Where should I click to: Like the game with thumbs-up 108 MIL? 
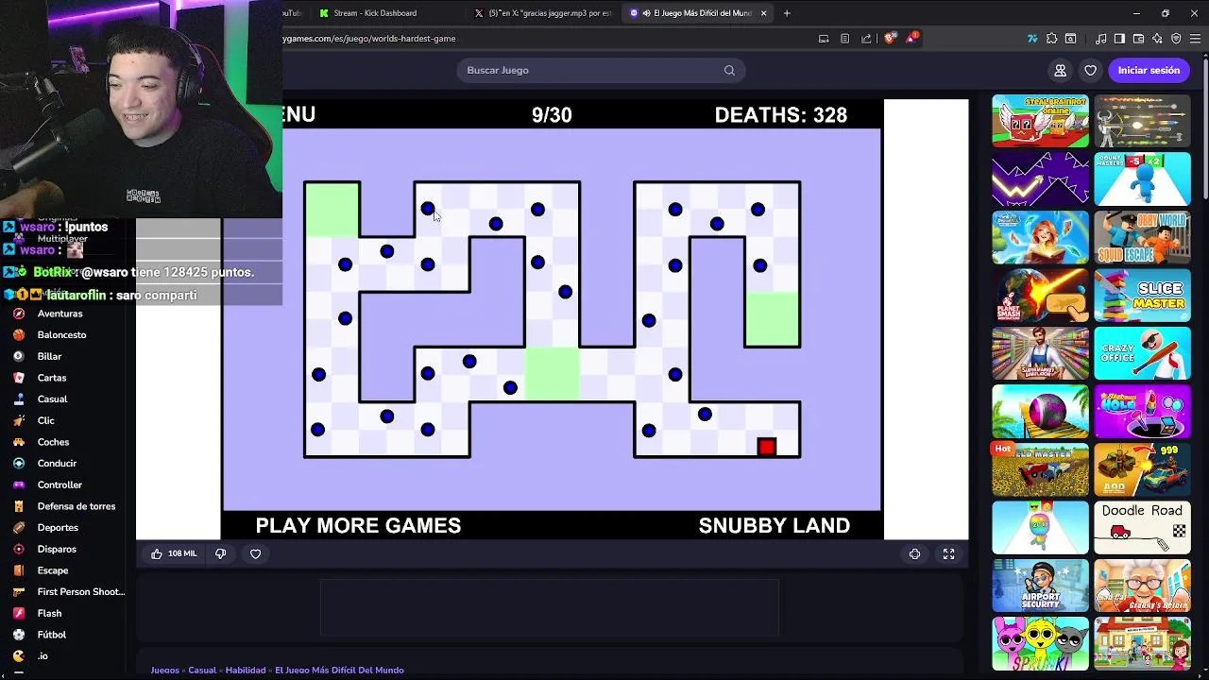[174, 553]
